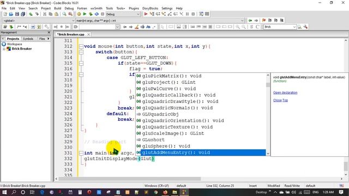349x196 pixels.
Task: Select gluSphere() in autocomplete list
Action: (x=201, y=146)
